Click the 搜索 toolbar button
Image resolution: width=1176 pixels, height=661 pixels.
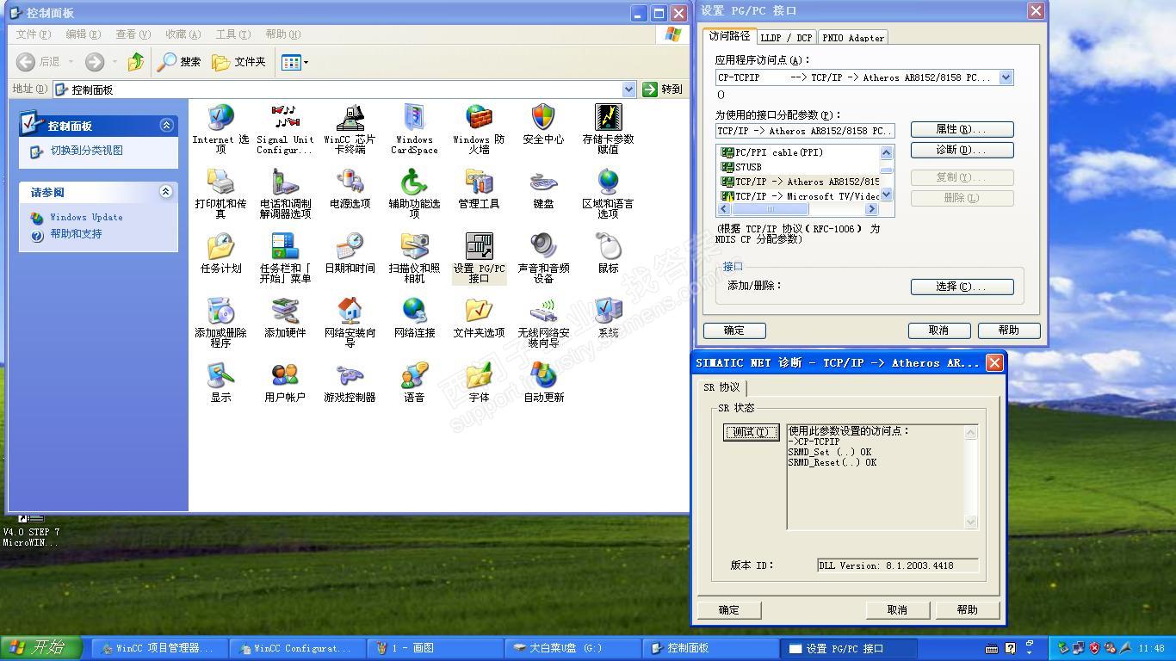click(x=179, y=62)
